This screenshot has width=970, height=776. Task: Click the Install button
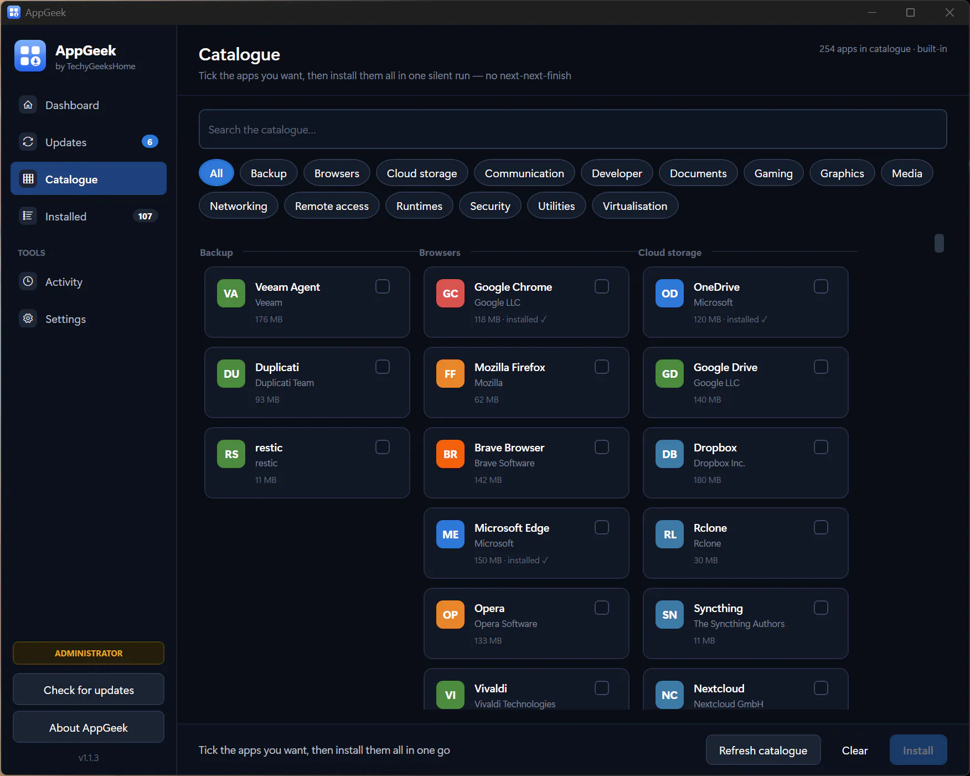(x=918, y=750)
